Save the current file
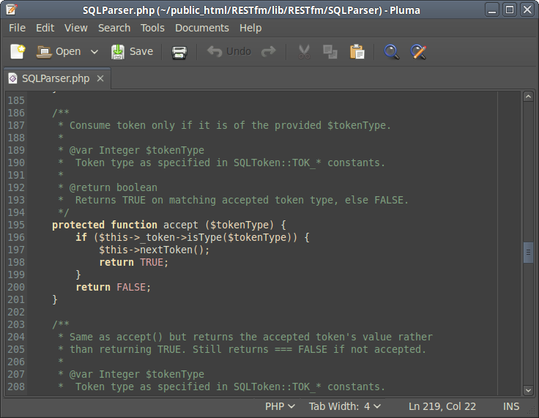Screen dimensions: 539x418 pyautogui.click(x=132, y=51)
